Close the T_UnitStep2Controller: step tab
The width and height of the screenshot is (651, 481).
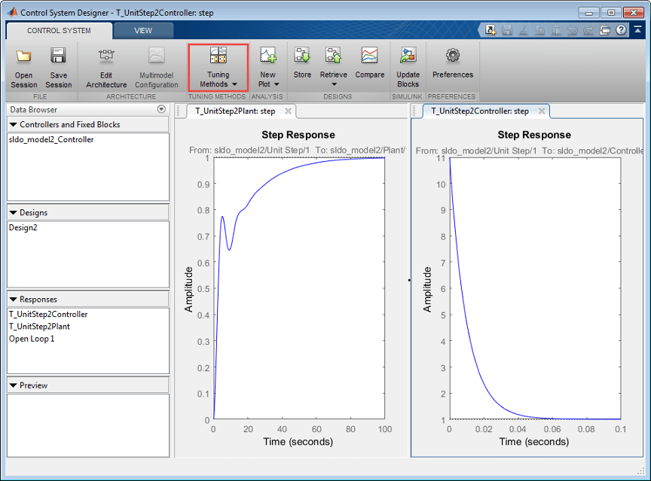click(542, 111)
